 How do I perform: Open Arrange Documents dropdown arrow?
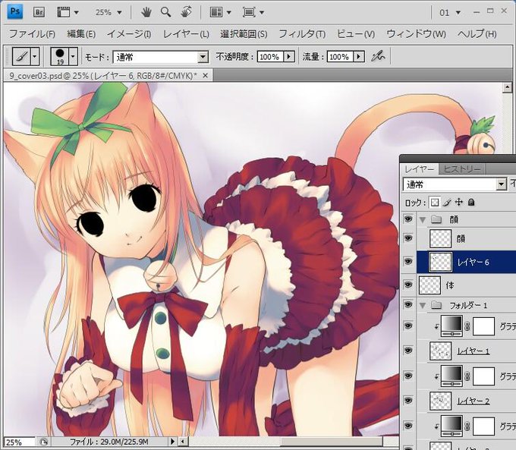click(228, 12)
